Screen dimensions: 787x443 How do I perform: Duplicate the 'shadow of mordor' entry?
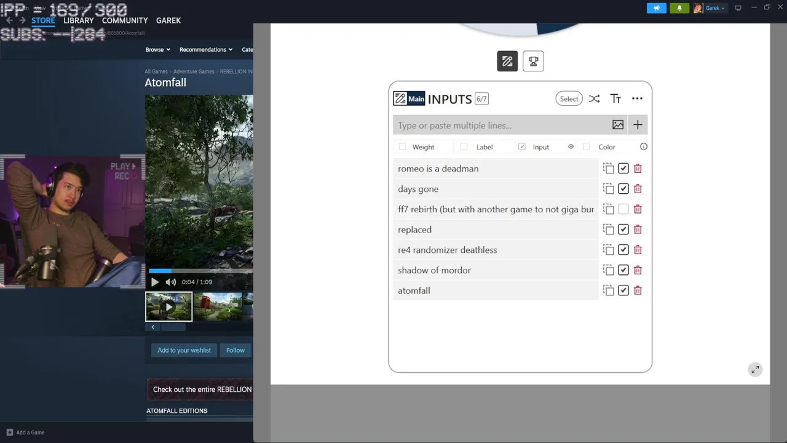[608, 269]
